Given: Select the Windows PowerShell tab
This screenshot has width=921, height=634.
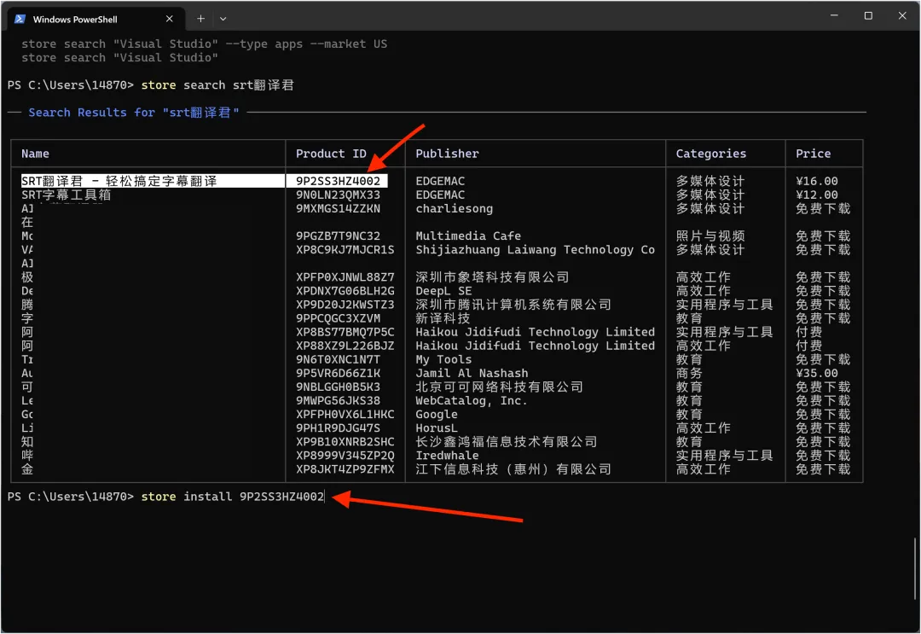Looking at the screenshot, I should click(96, 19).
